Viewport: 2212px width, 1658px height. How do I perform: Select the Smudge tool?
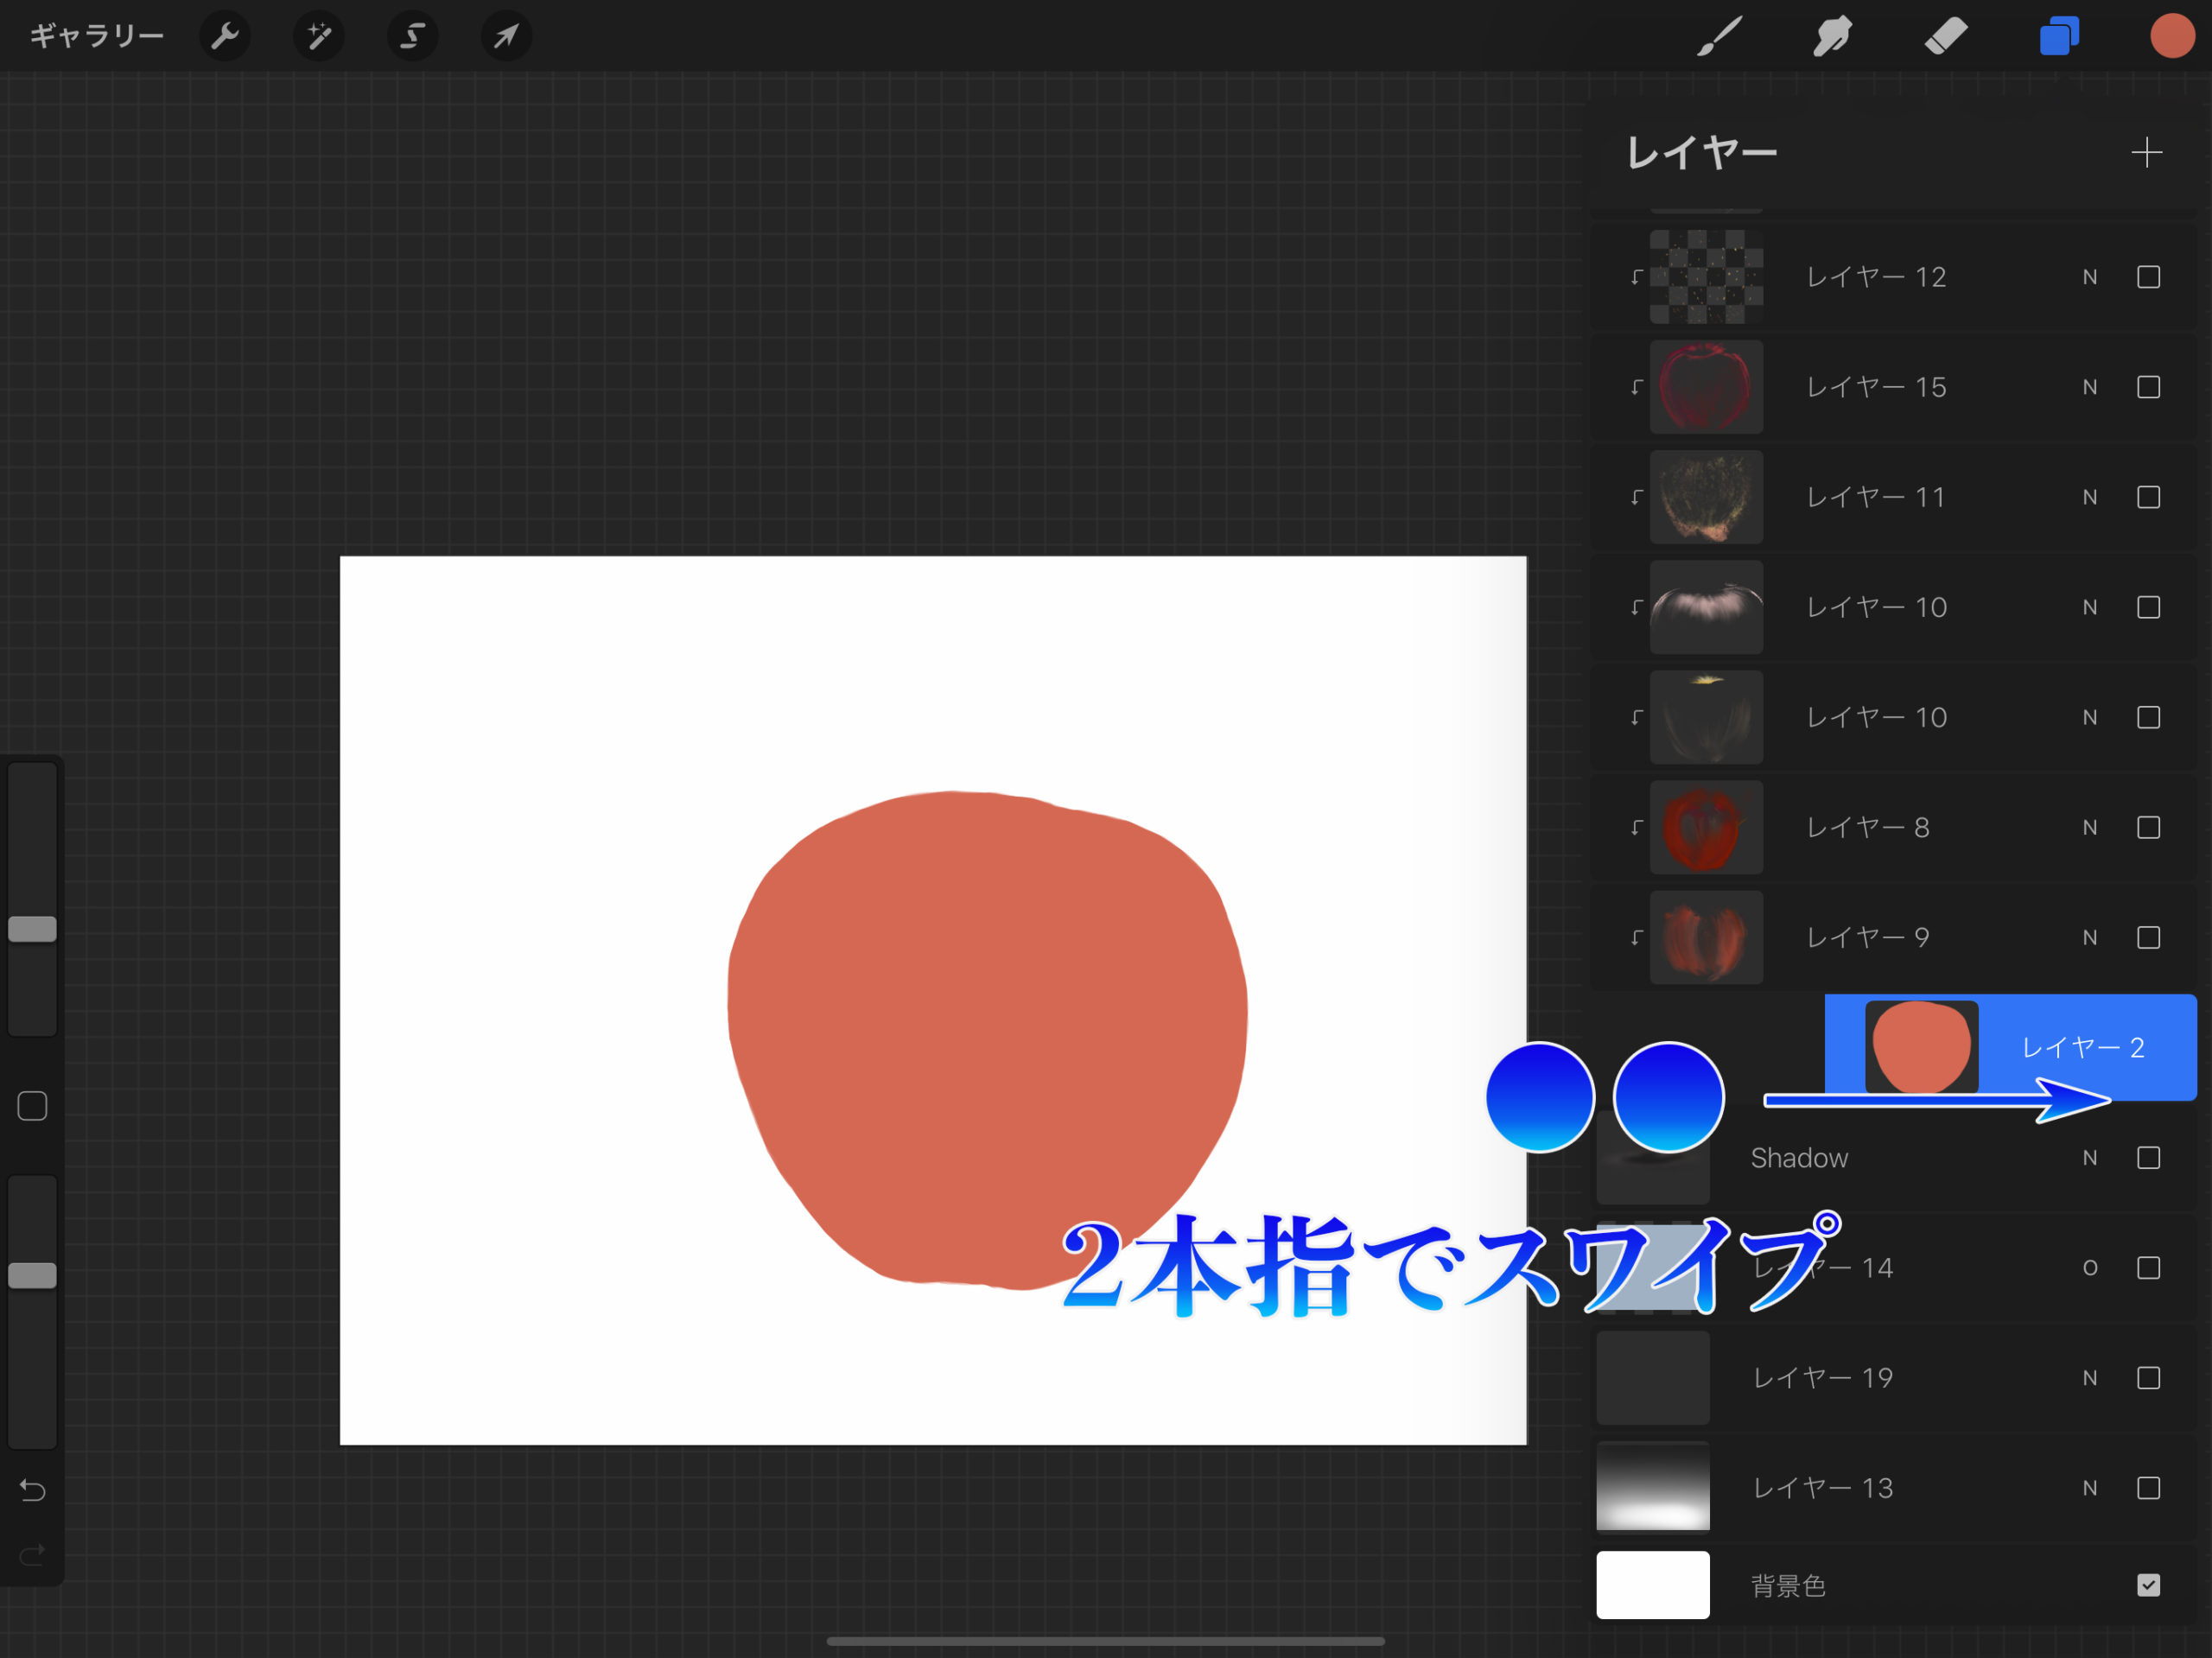pos(1832,37)
